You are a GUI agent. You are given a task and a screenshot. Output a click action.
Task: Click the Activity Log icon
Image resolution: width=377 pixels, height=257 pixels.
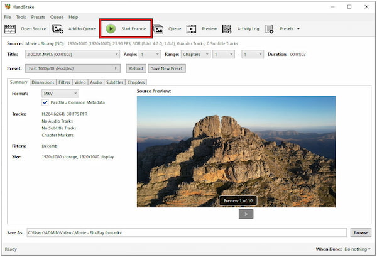226,29
